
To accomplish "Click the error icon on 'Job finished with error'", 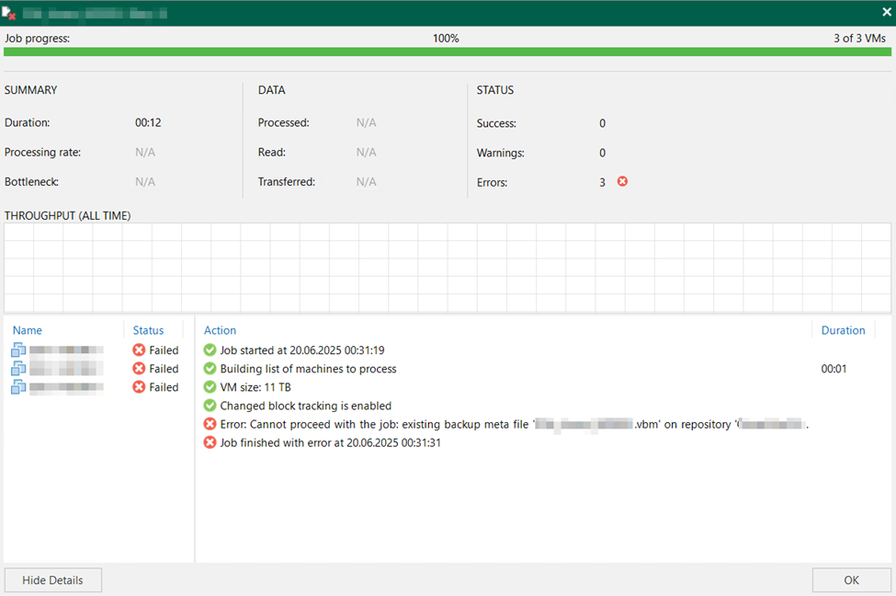I will tap(210, 442).
